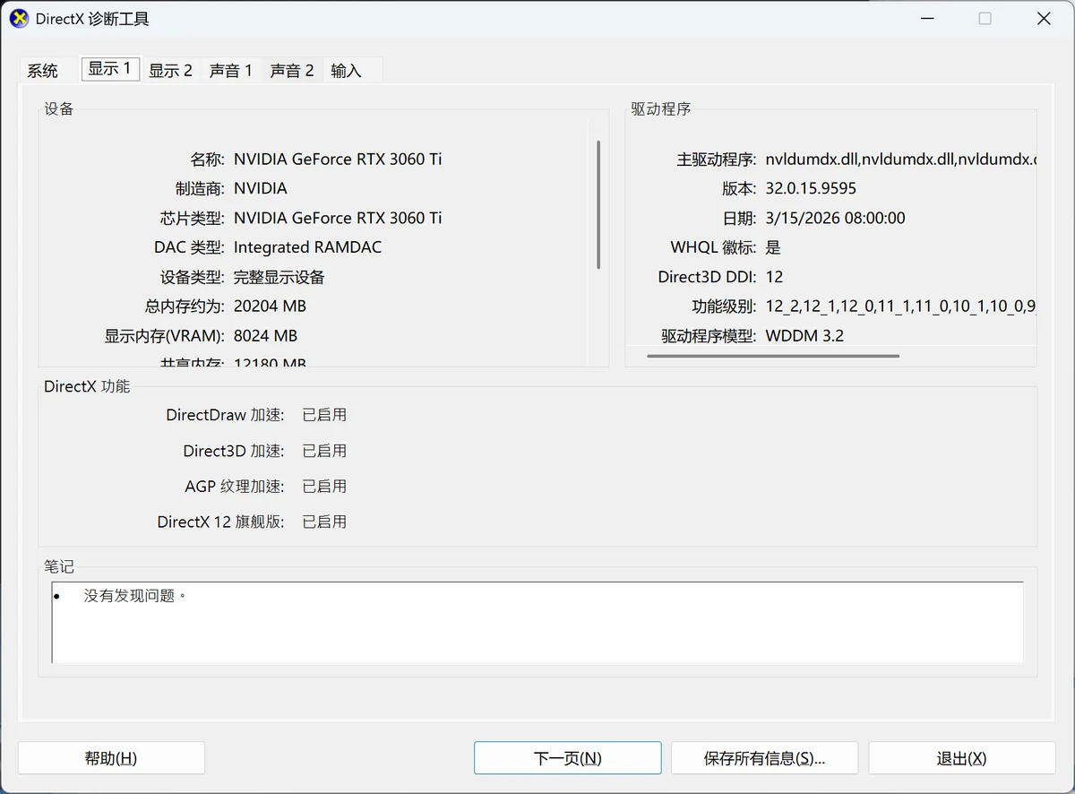The width and height of the screenshot is (1075, 794).
Task: Open the 声音 2 tab
Action: coord(292,70)
